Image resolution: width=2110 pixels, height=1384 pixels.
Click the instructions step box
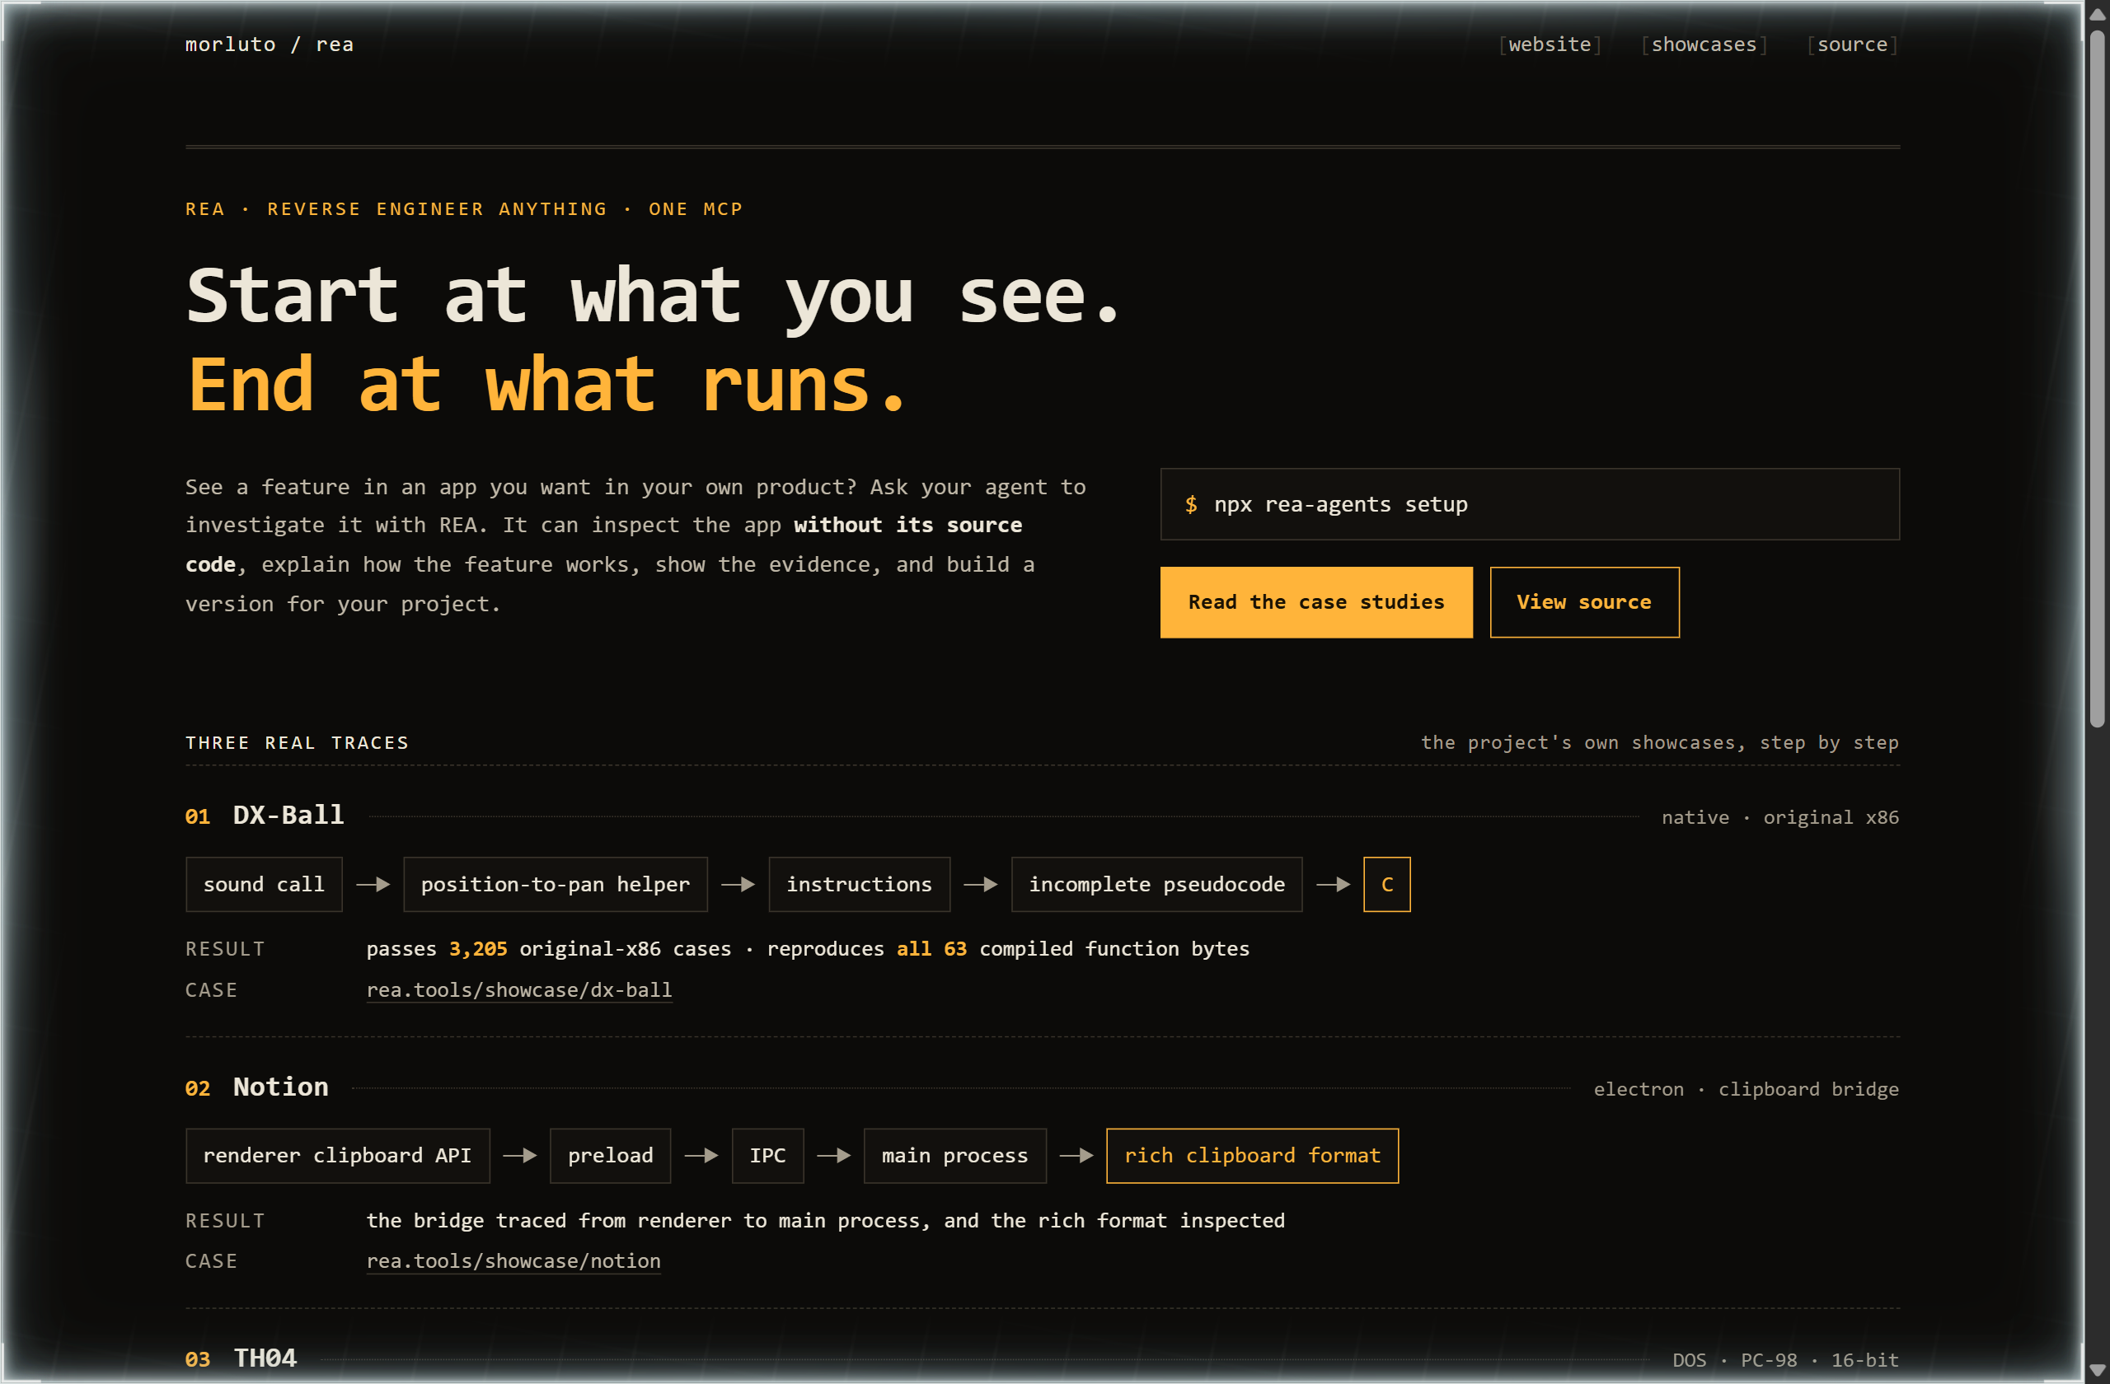tap(859, 884)
